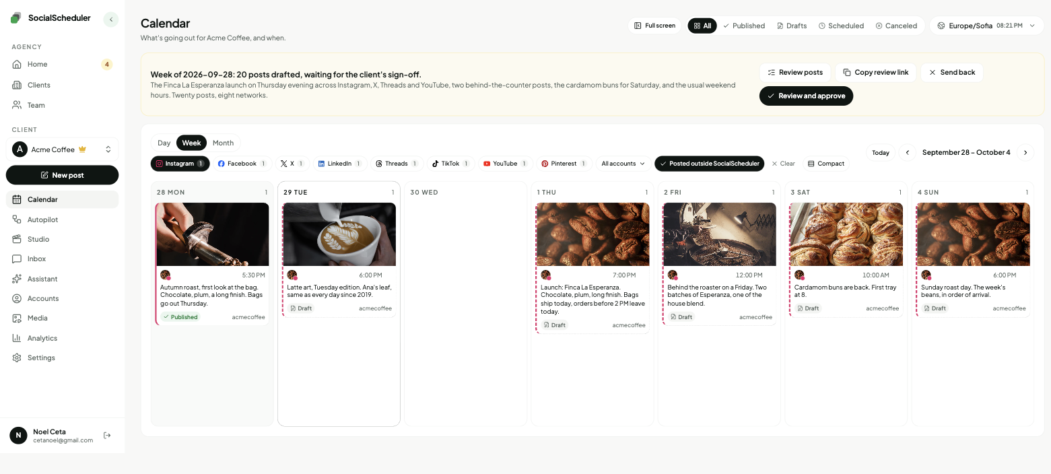The height and width of the screenshot is (474, 1051).
Task: Open Autopilot from the sidebar
Action: [x=62, y=219]
